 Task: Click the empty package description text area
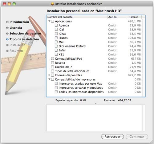click(94, 118)
